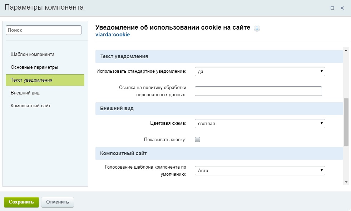The height and width of the screenshot is (211, 351).
Task: Change the Цветовая схема dropdown value
Action: click(x=260, y=123)
